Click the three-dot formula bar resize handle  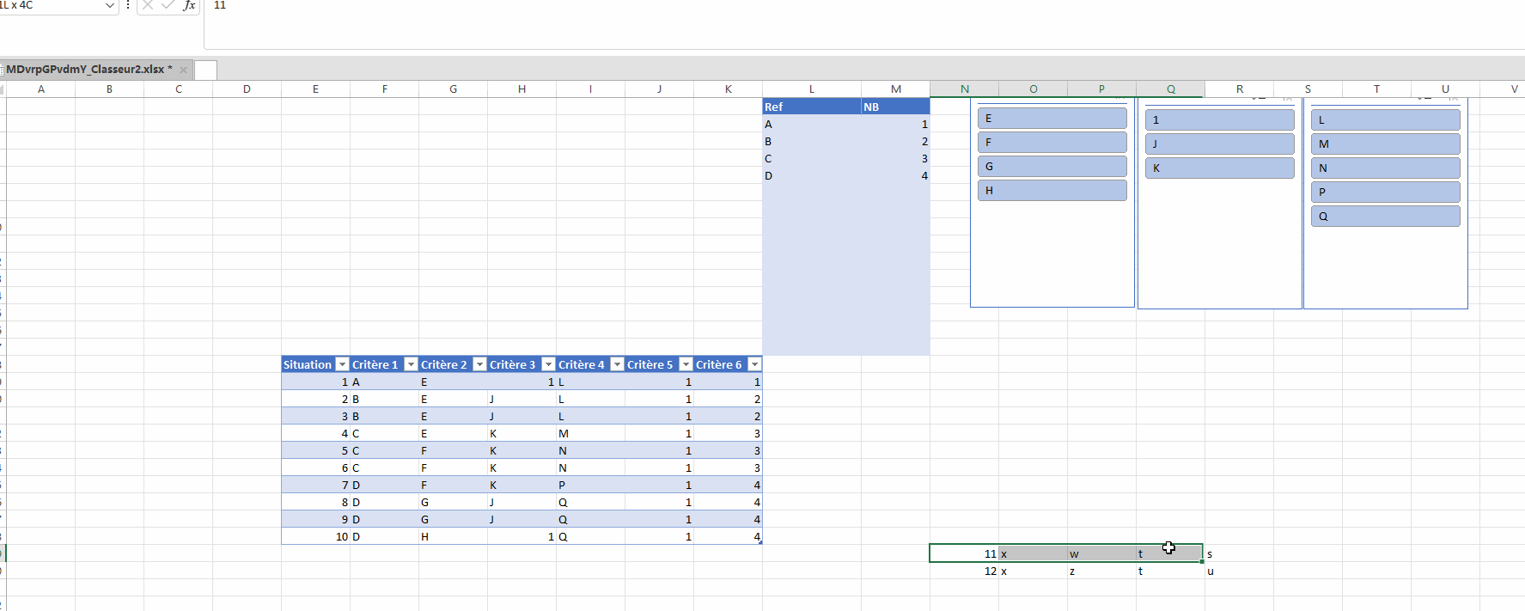[x=128, y=5]
